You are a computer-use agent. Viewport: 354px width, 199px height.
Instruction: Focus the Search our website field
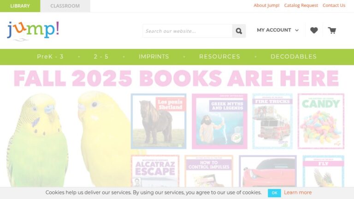[x=188, y=31]
